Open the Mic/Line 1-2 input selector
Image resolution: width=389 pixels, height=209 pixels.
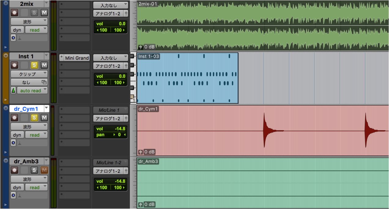(x=110, y=163)
